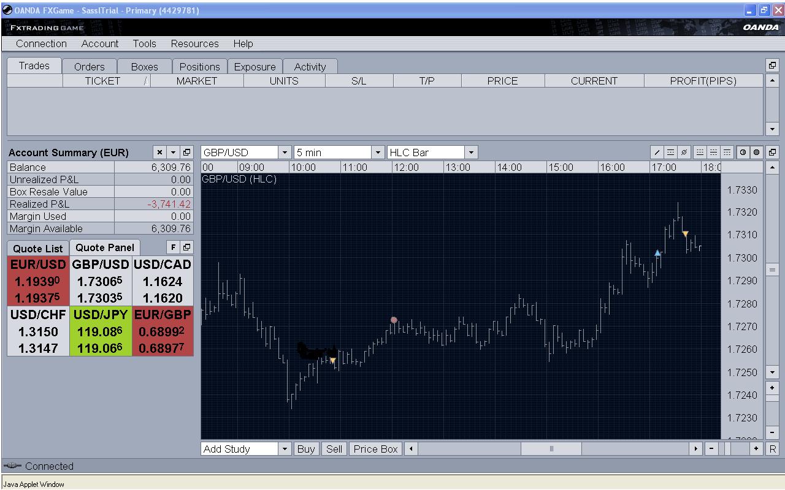Screen dimensions: 785x490
Task: Click chart time scroll right arrow
Action: [696, 449]
